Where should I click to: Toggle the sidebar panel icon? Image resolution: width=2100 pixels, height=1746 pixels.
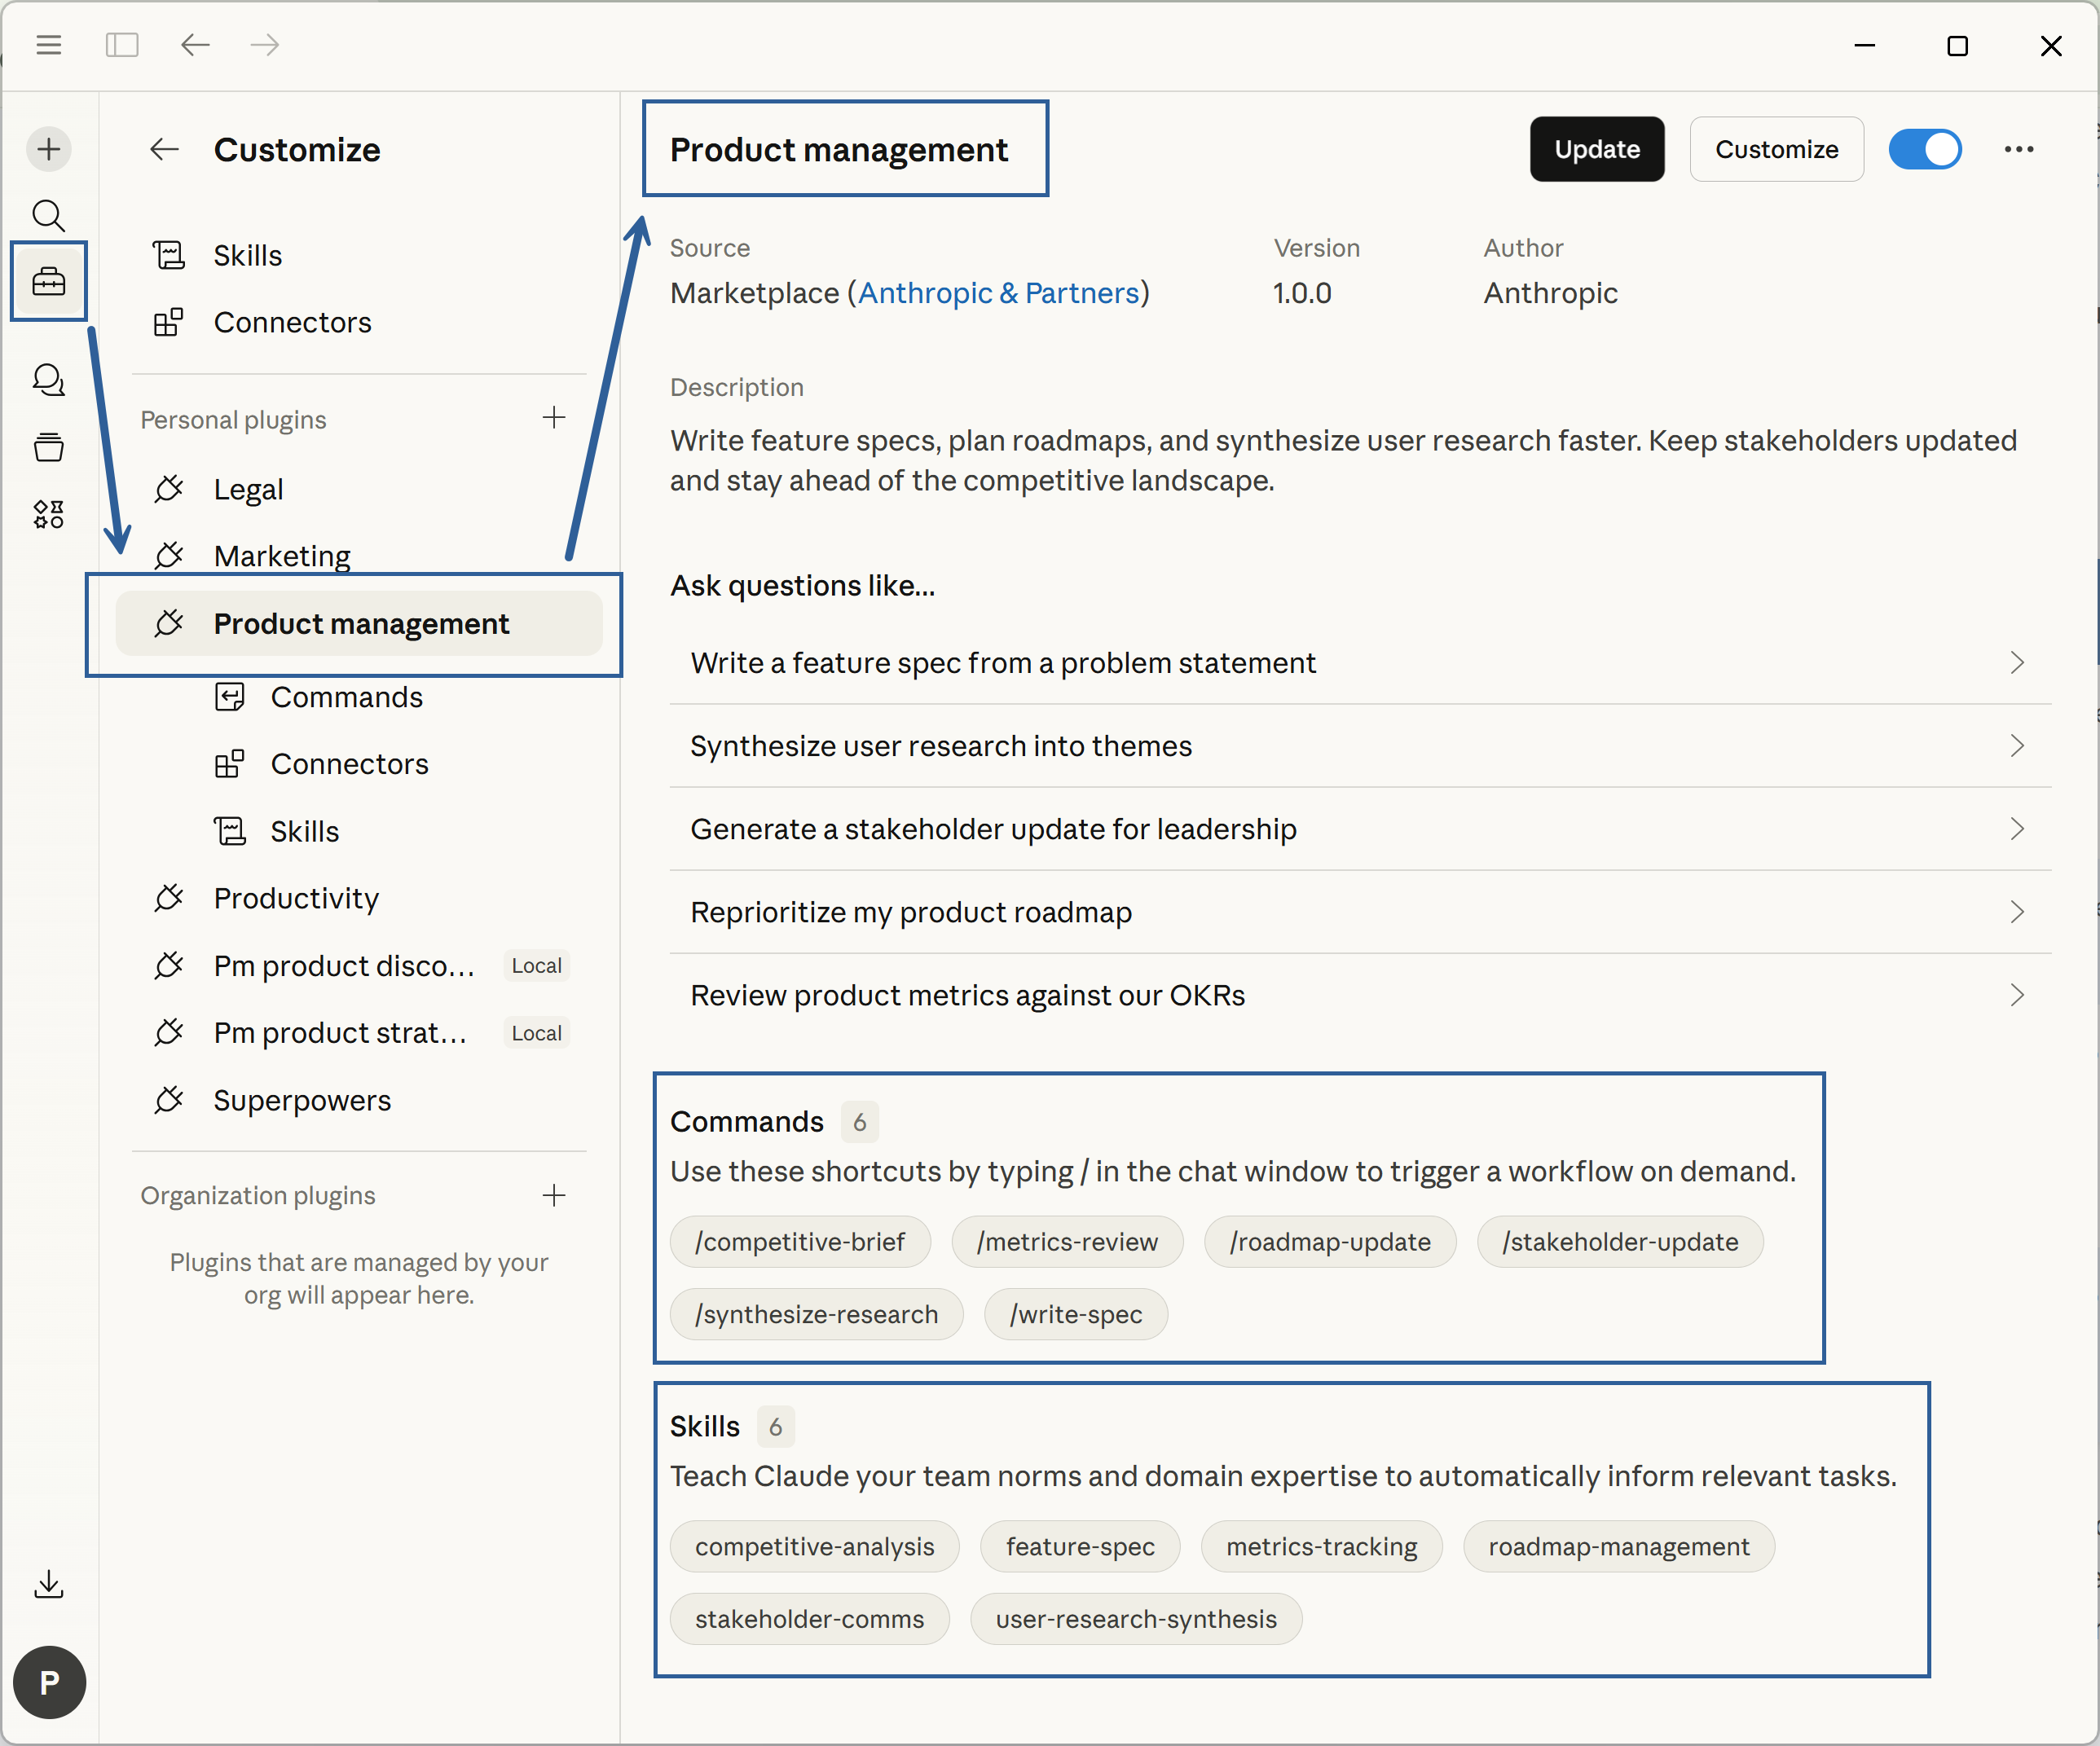pos(122,45)
